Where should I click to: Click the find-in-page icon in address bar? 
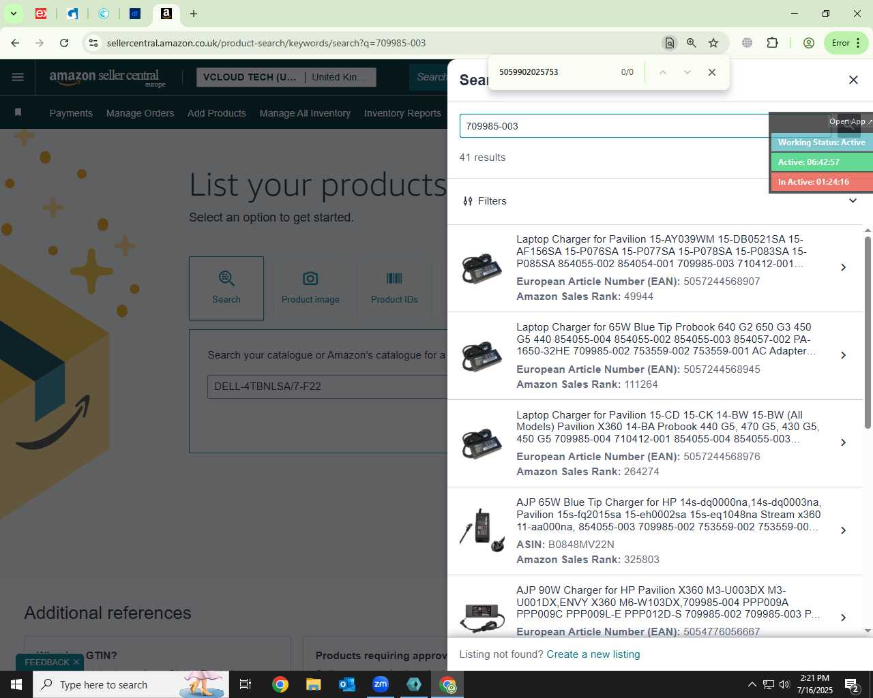coord(670,43)
